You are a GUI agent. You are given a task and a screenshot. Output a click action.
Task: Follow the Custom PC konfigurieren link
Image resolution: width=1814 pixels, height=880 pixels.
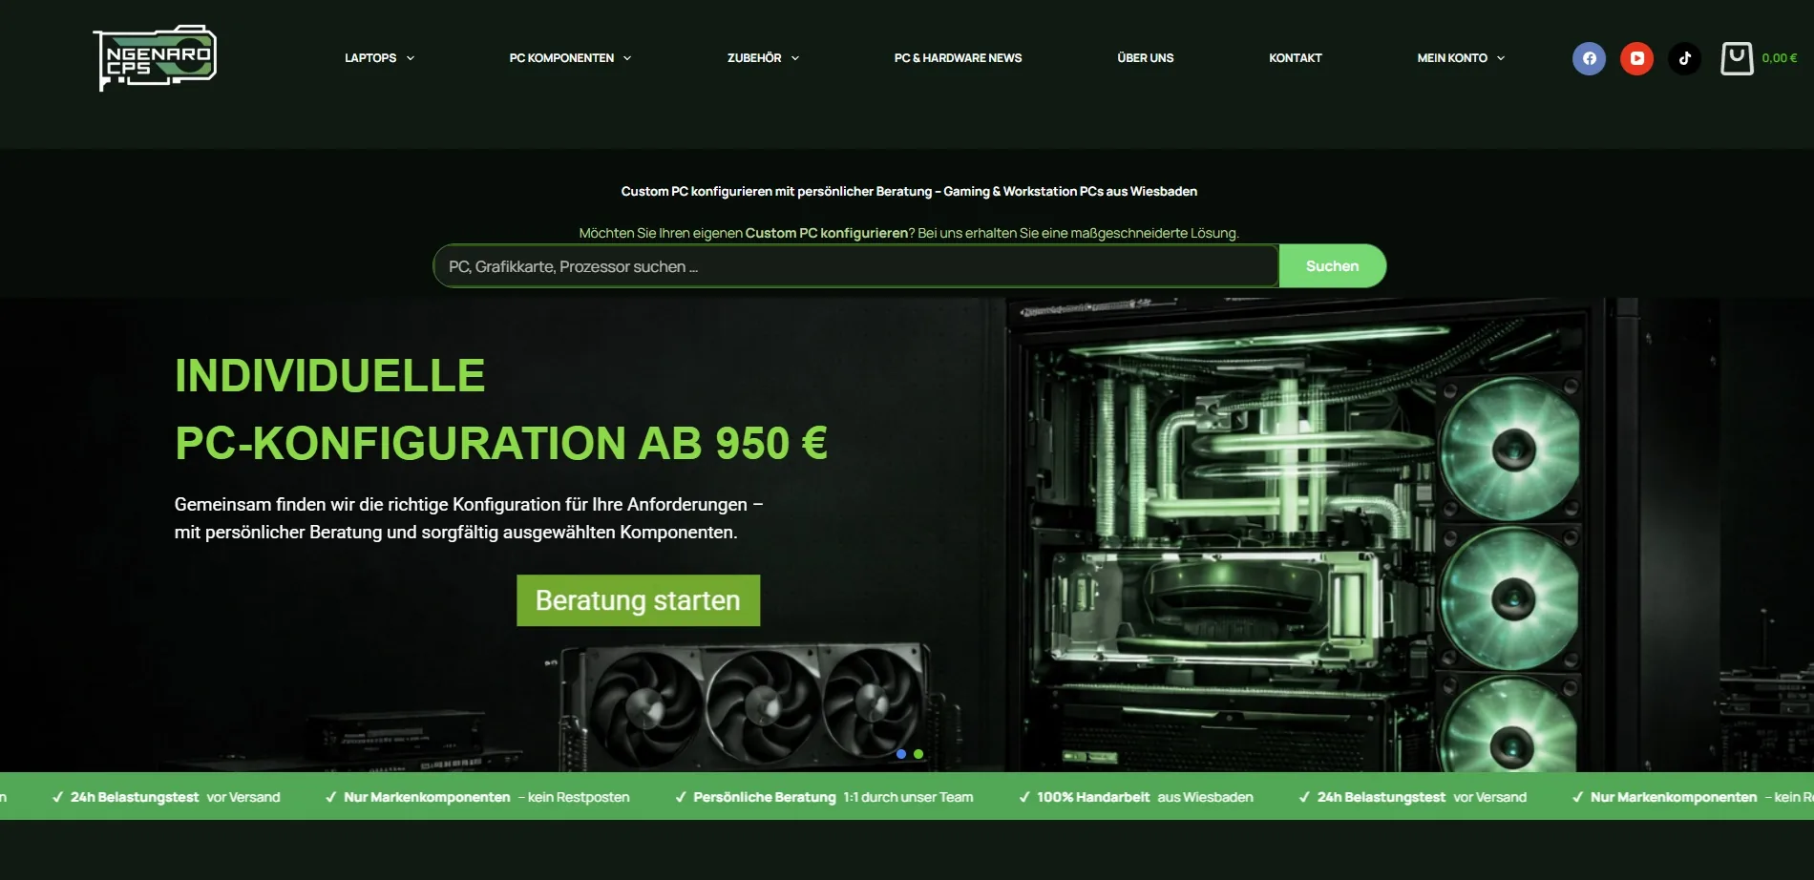826,233
